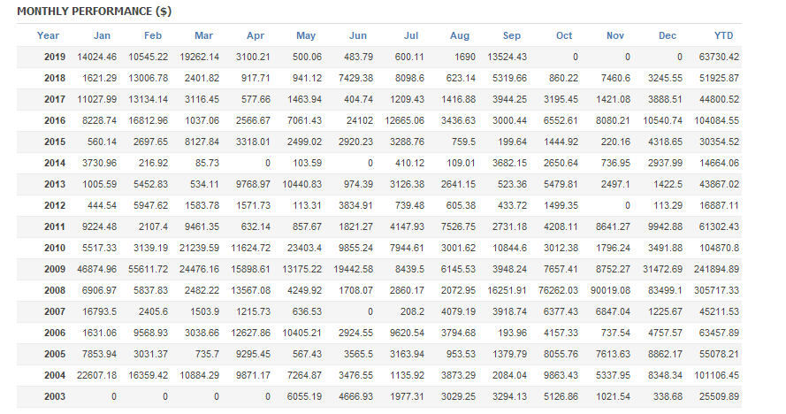Select the 2008 year row label
The width and height of the screenshot is (786, 414).
pos(54,290)
